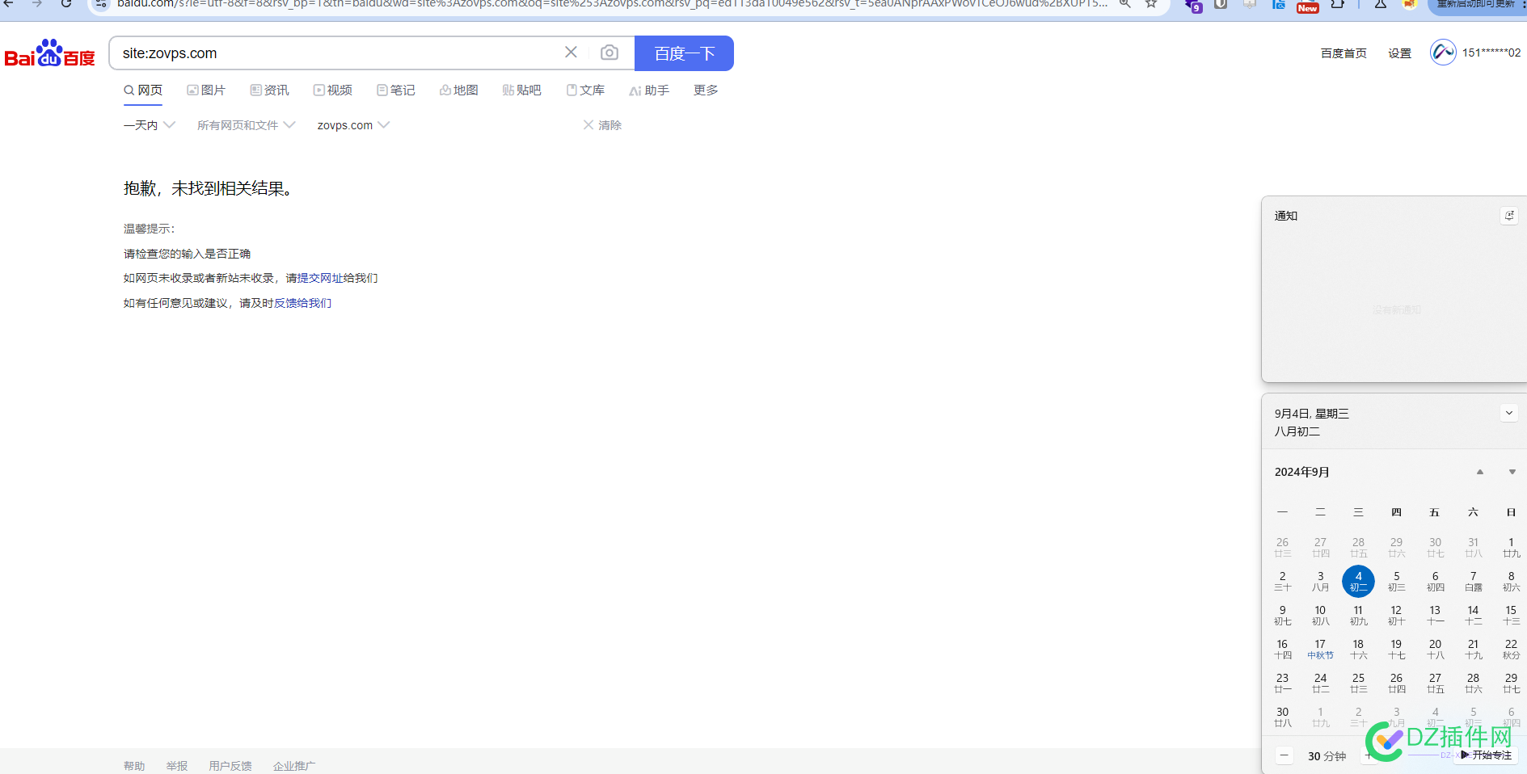The image size is (1527, 774).
Task: Click the notification panel settings icon
Action: pyautogui.click(x=1509, y=216)
